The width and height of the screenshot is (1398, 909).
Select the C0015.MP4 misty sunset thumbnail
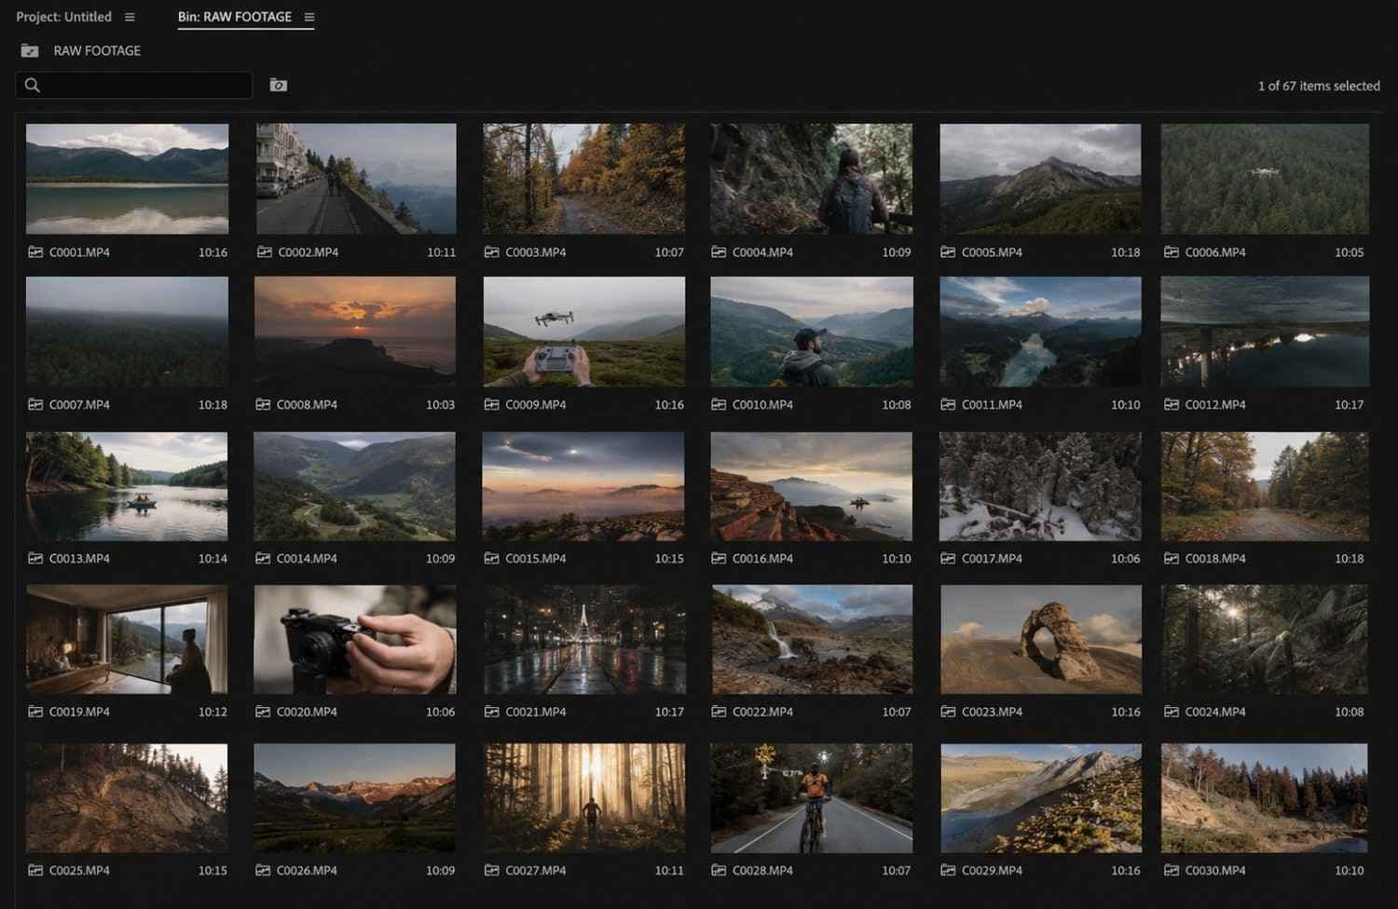[x=584, y=486]
